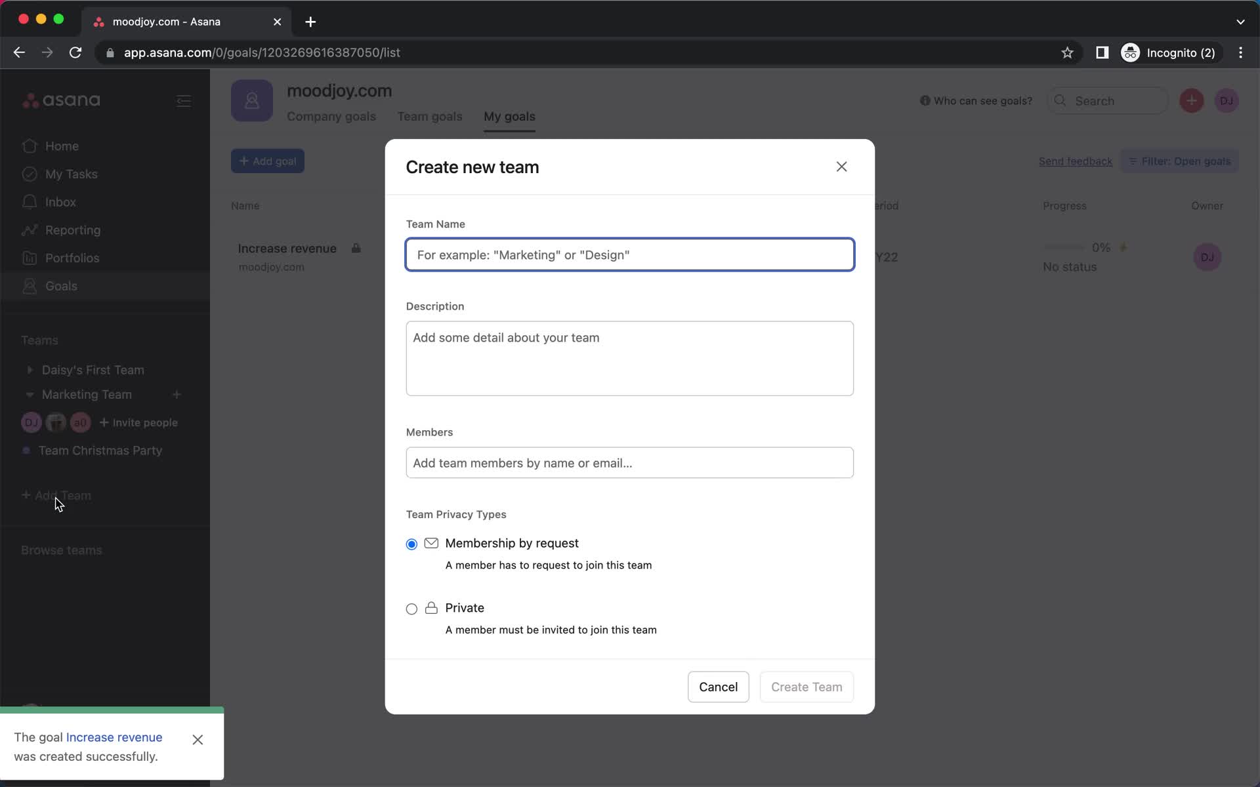The image size is (1260, 787).
Task: Click the DJ member avatar in sidebar
Action: point(31,423)
